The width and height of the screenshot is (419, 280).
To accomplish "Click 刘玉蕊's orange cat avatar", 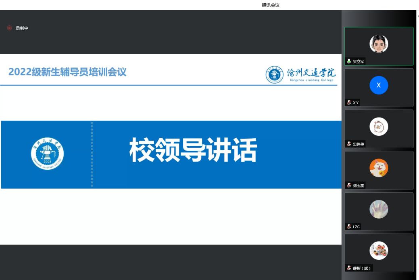I will [x=379, y=168].
